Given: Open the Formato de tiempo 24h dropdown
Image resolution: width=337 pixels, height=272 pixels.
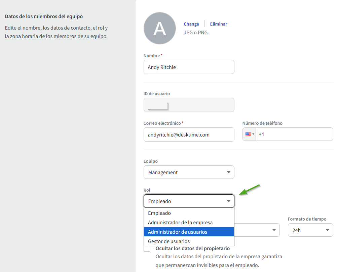Looking at the screenshot, I should (310, 230).
